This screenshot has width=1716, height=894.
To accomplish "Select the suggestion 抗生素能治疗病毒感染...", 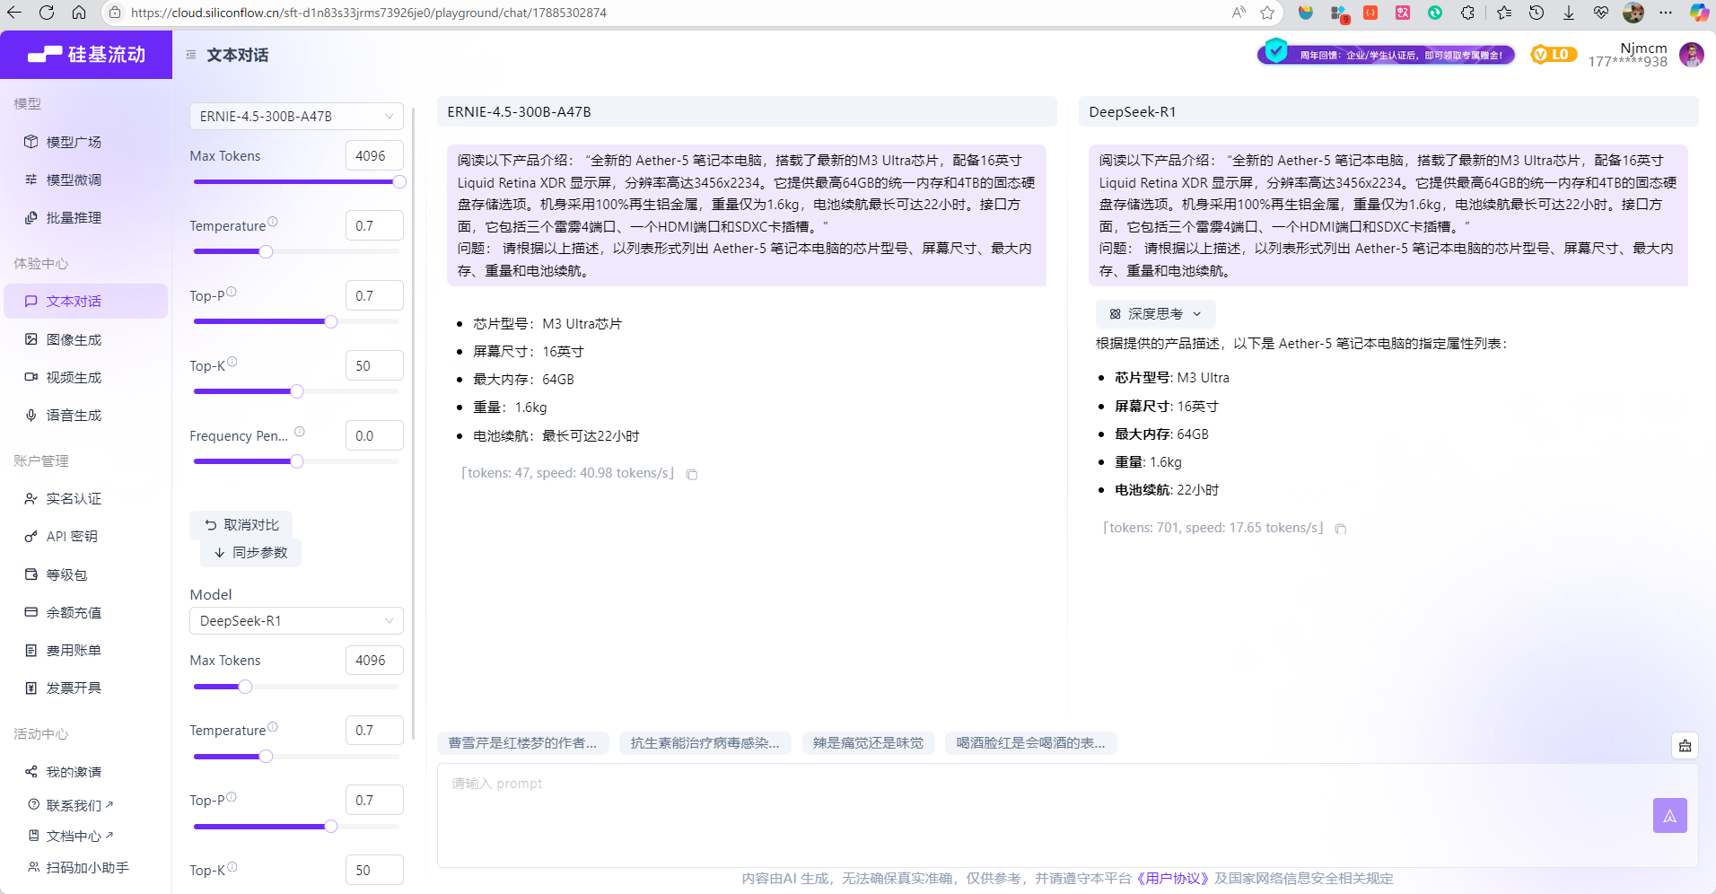I will pyautogui.click(x=705, y=742).
